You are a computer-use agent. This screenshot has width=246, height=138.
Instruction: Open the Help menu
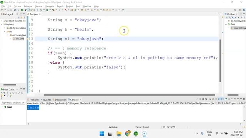click(x=96, y=7)
